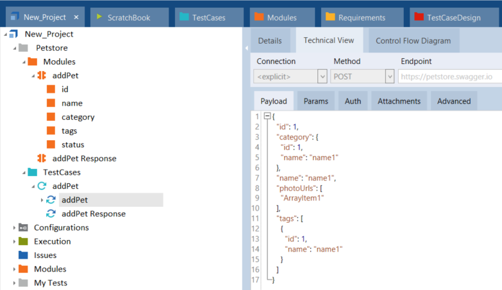Image resolution: width=502 pixels, height=290 pixels.
Task: Open the ScratchBook tab
Action: pos(130,17)
